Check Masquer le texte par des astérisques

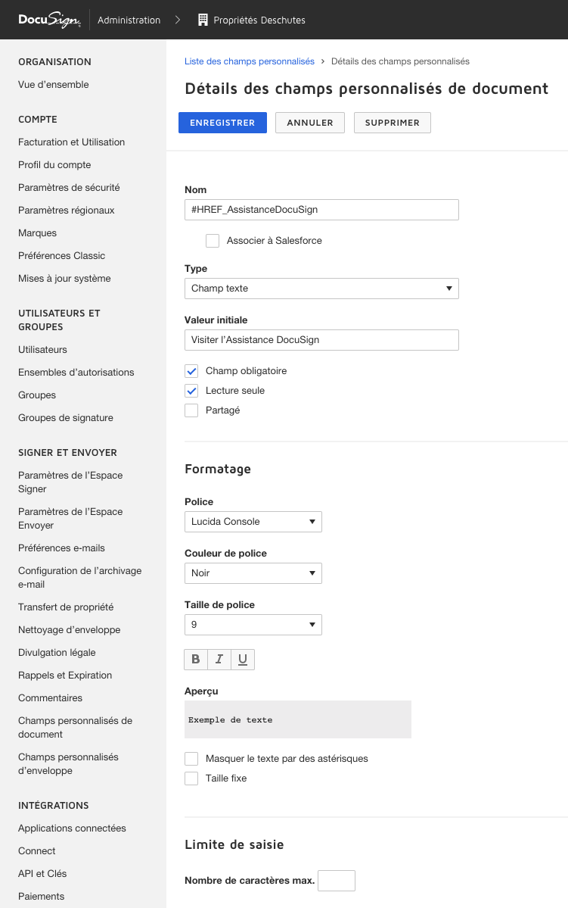(191, 758)
